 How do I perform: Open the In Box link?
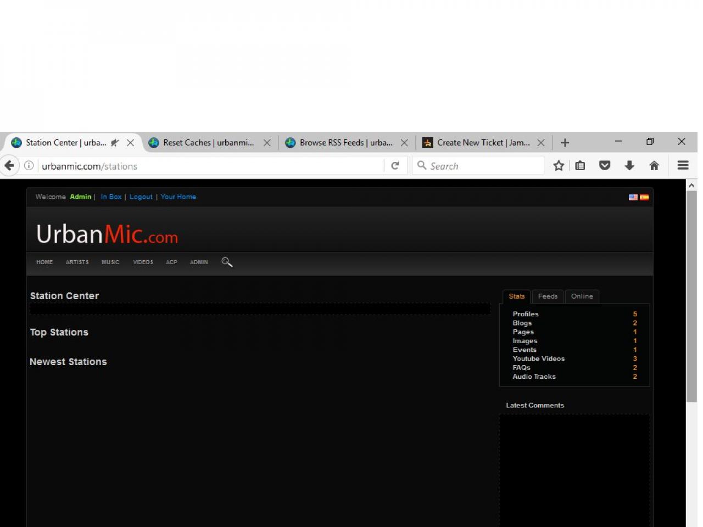click(x=111, y=197)
